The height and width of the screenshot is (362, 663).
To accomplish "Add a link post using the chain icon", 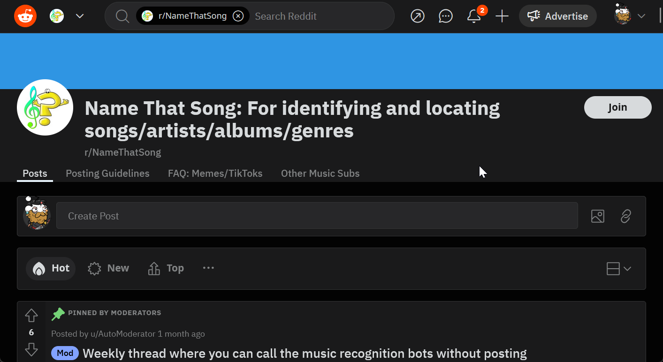I will coord(625,216).
